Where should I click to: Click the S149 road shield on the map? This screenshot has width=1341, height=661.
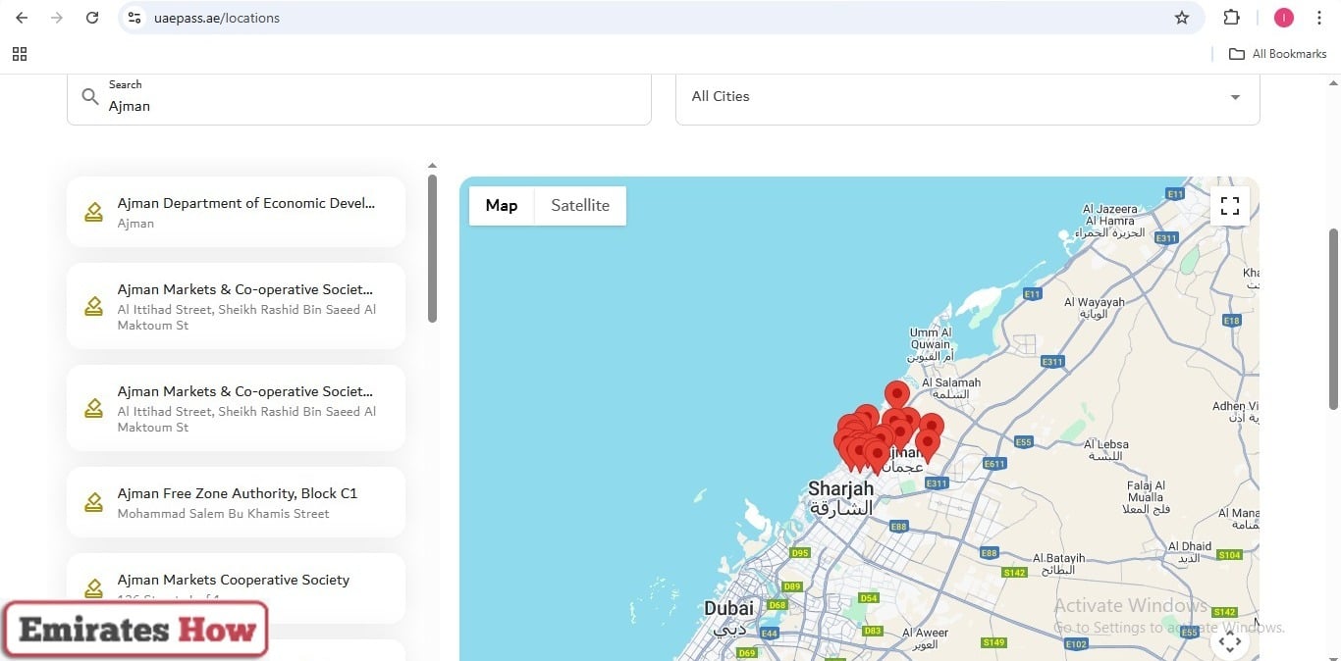[993, 642]
